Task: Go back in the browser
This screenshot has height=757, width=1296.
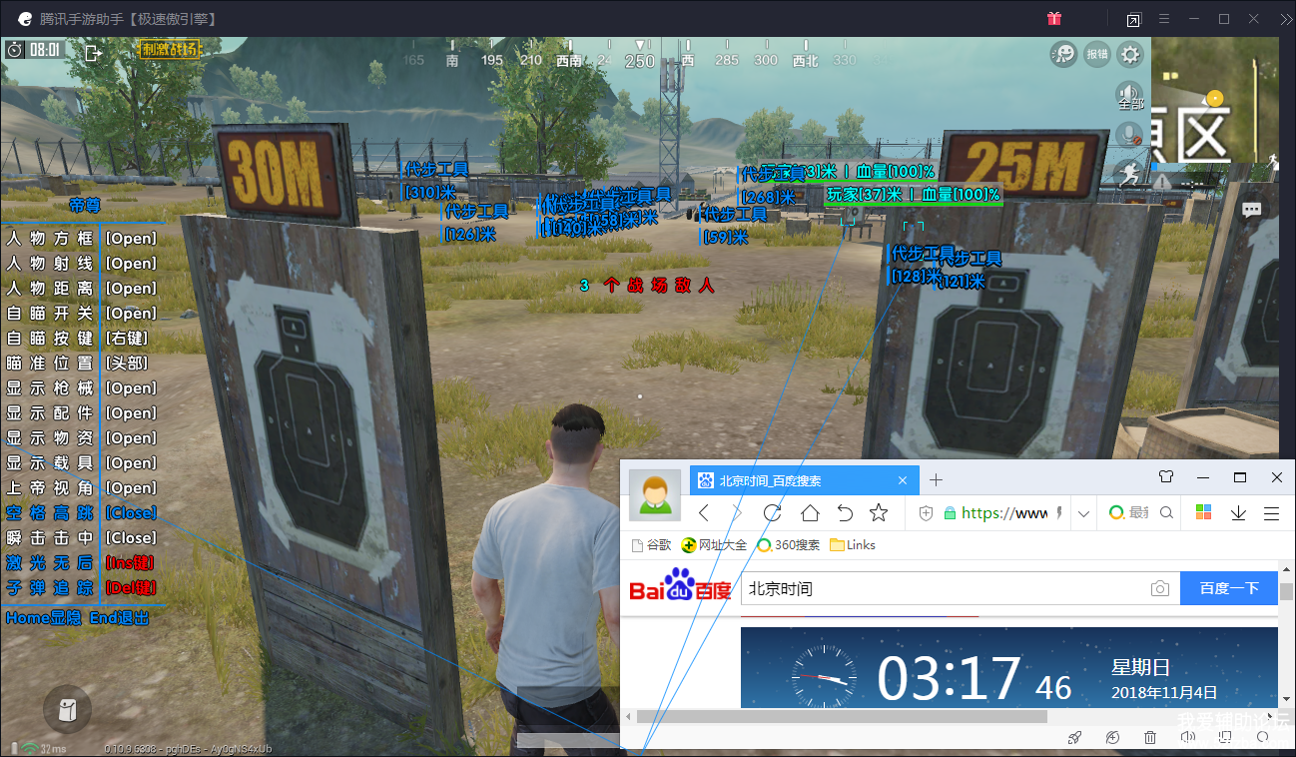Action: 704,513
